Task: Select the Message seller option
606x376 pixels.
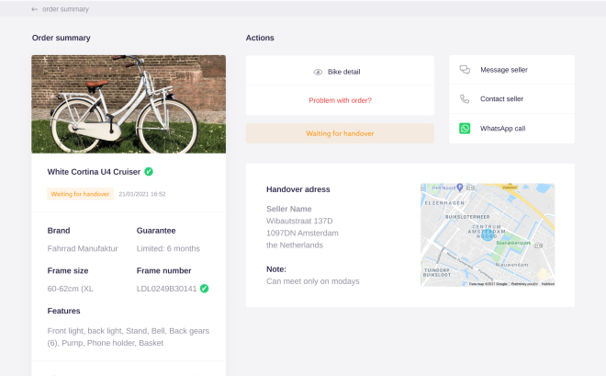Action: coord(503,70)
